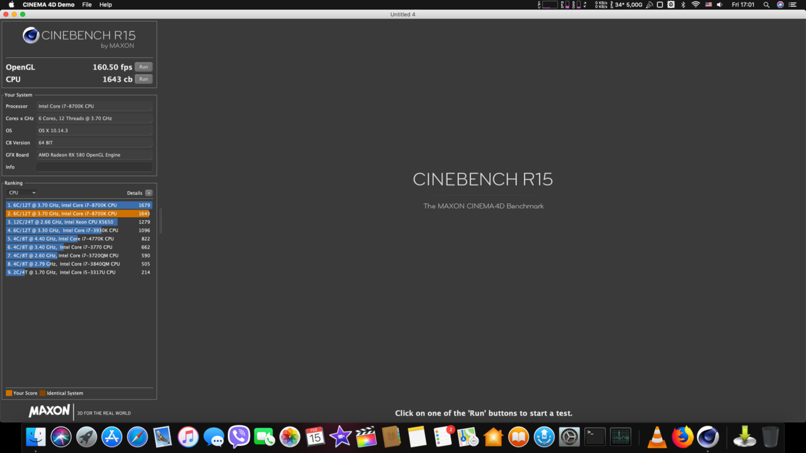Select the Xeon CPU X5650 ranking row
The height and width of the screenshot is (453, 806).
pos(79,222)
